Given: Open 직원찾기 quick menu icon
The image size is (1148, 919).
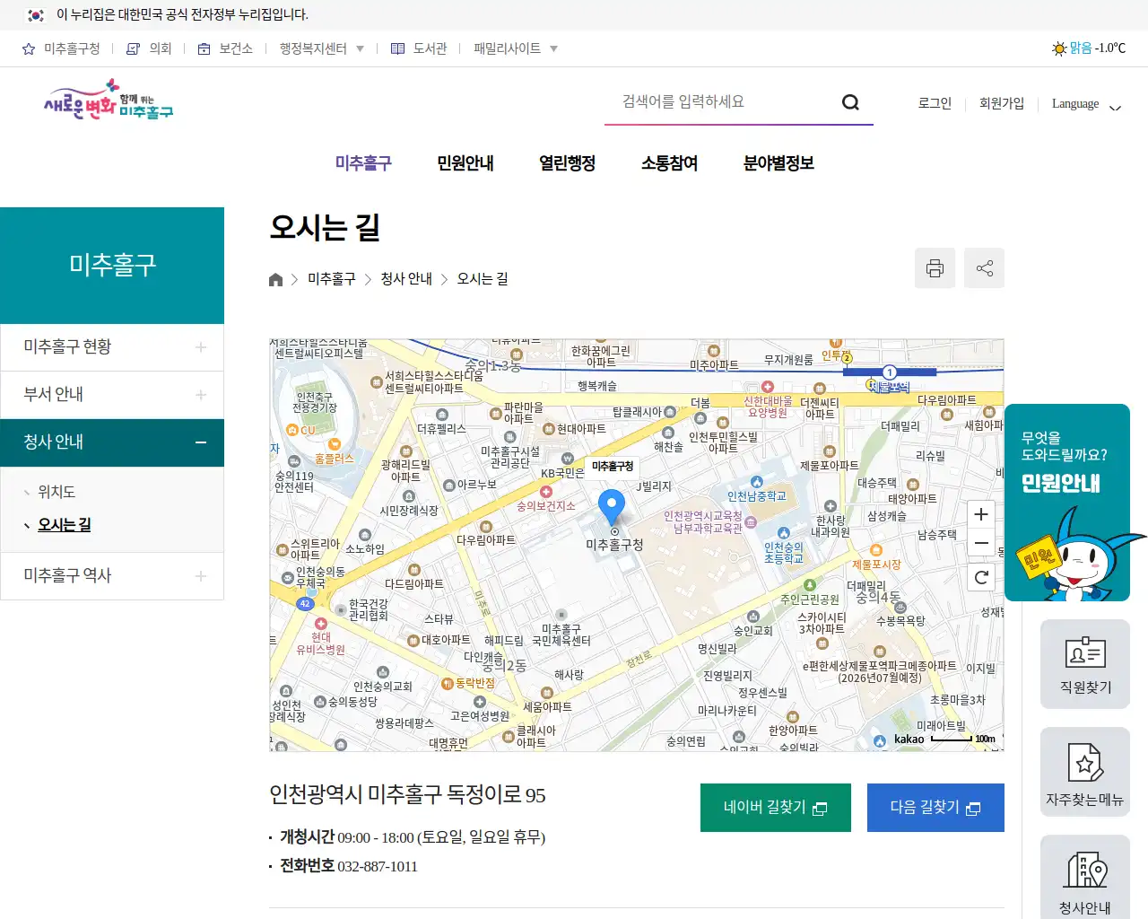Looking at the screenshot, I should point(1085,664).
